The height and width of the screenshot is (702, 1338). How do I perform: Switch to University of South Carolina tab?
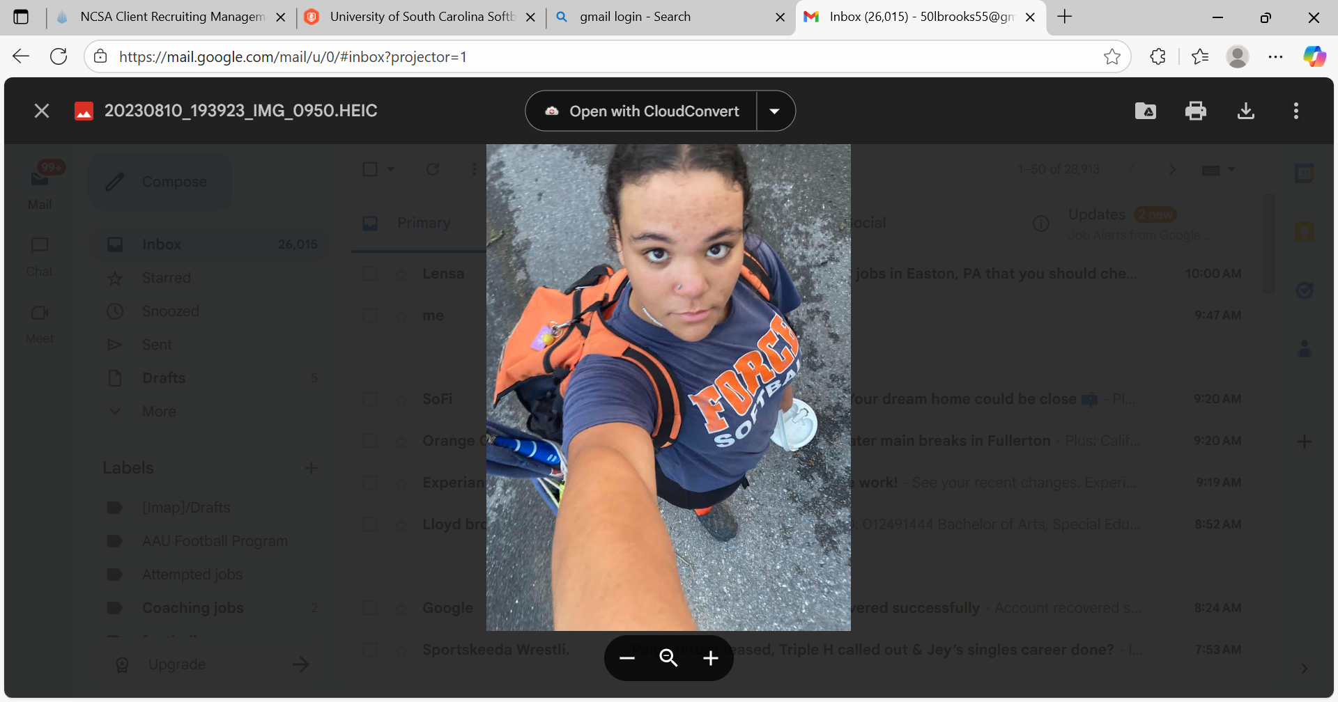click(x=422, y=17)
